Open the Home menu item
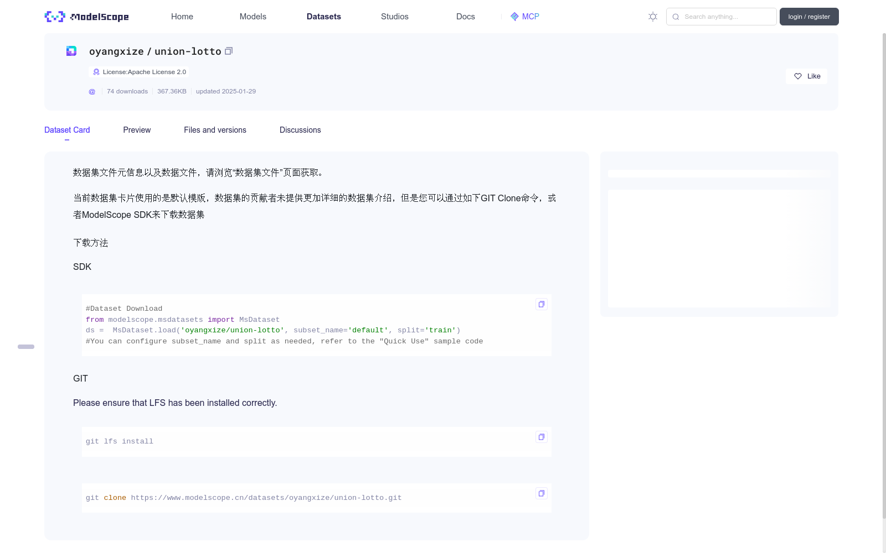886x553 pixels. point(182,17)
